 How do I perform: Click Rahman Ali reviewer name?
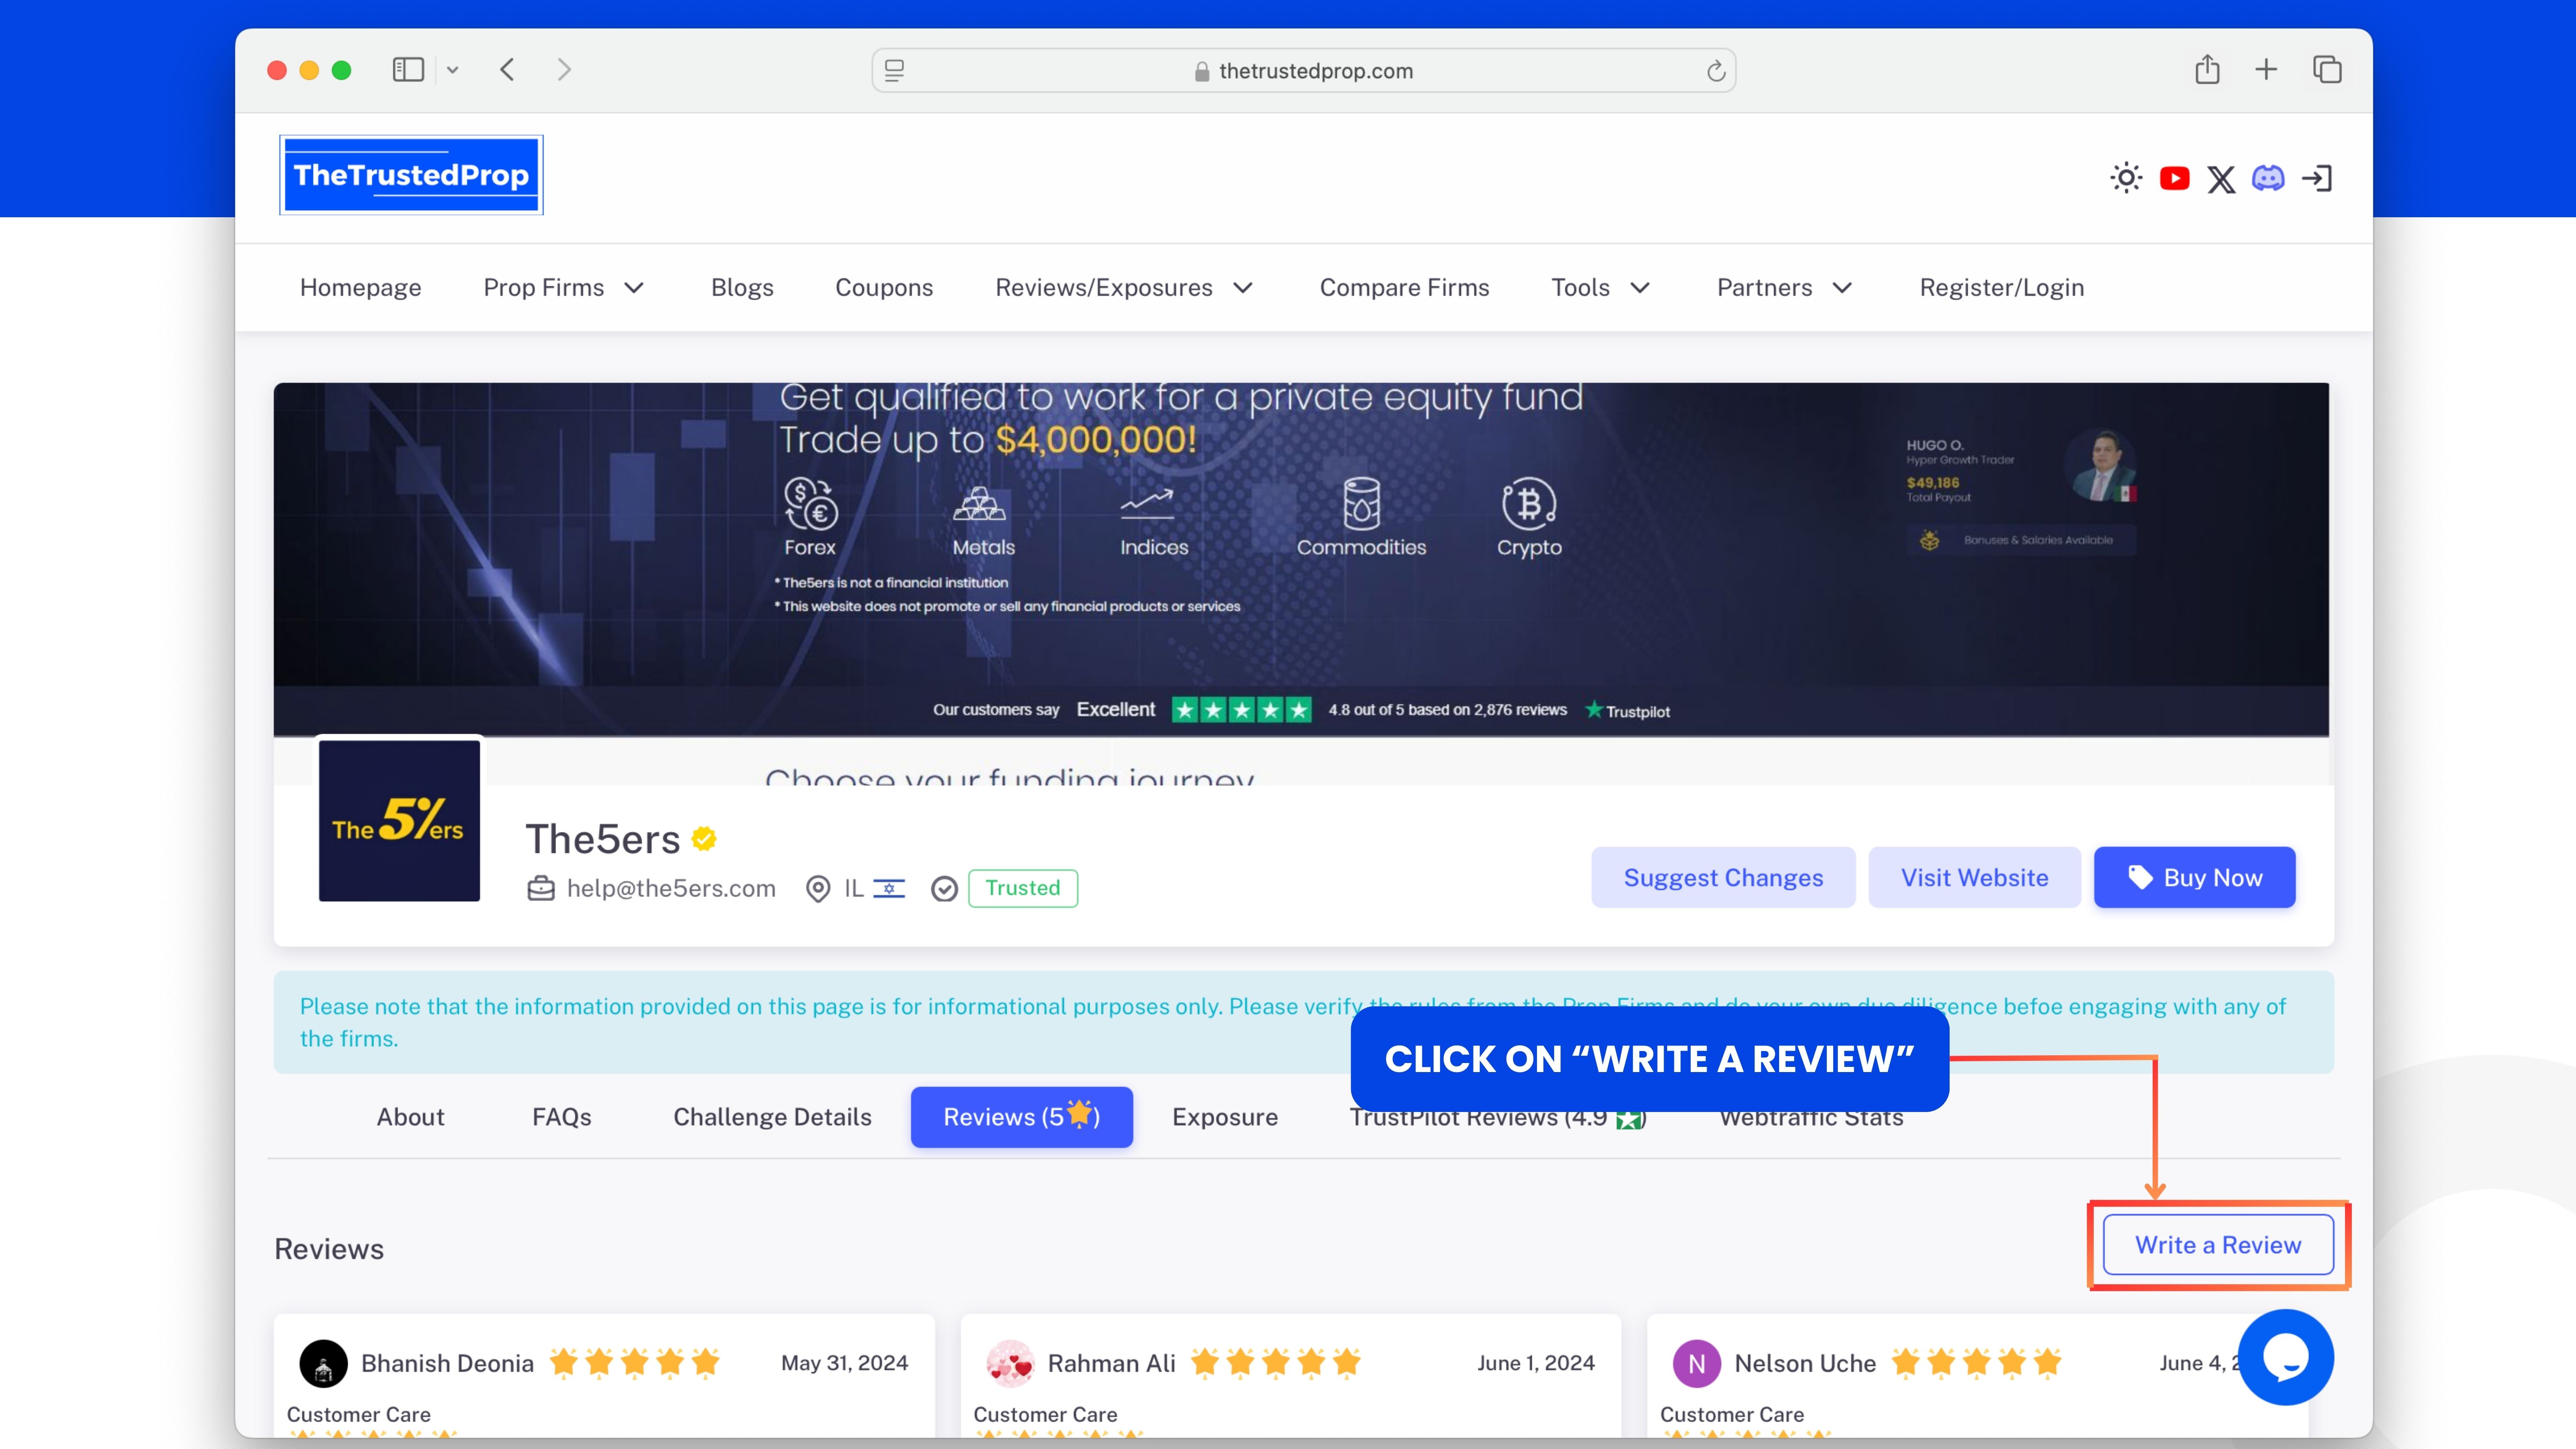pos(1111,1363)
